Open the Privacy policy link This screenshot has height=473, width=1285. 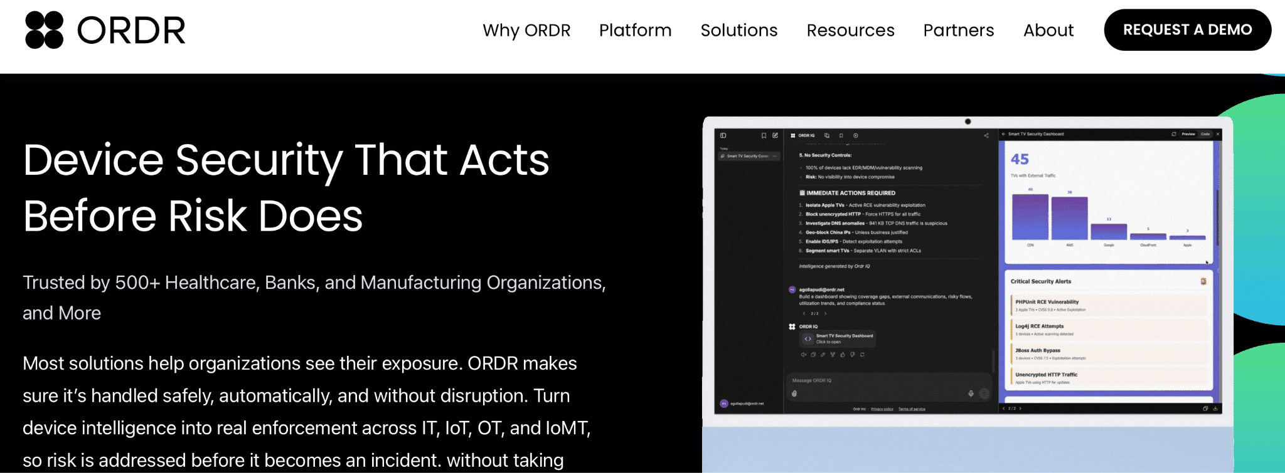(882, 409)
